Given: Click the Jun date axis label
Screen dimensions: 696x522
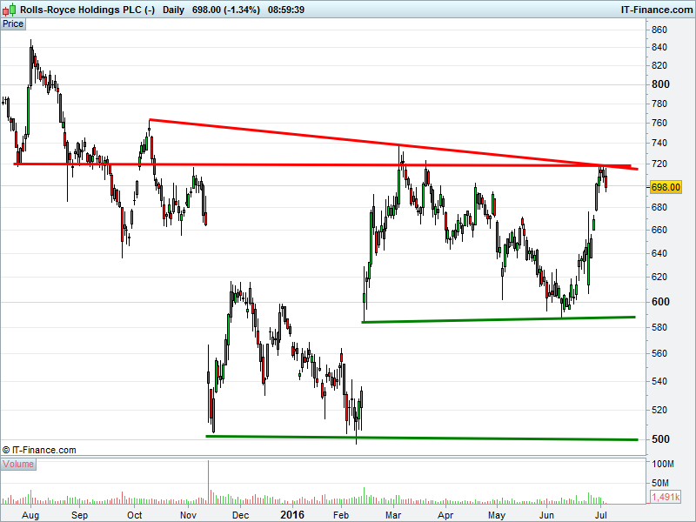Looking at the screenshot, I should coord(546,515).
